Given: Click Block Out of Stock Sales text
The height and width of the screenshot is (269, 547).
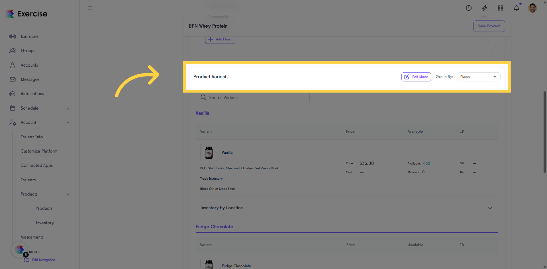Looking at the screenshot, I should 218,189.
